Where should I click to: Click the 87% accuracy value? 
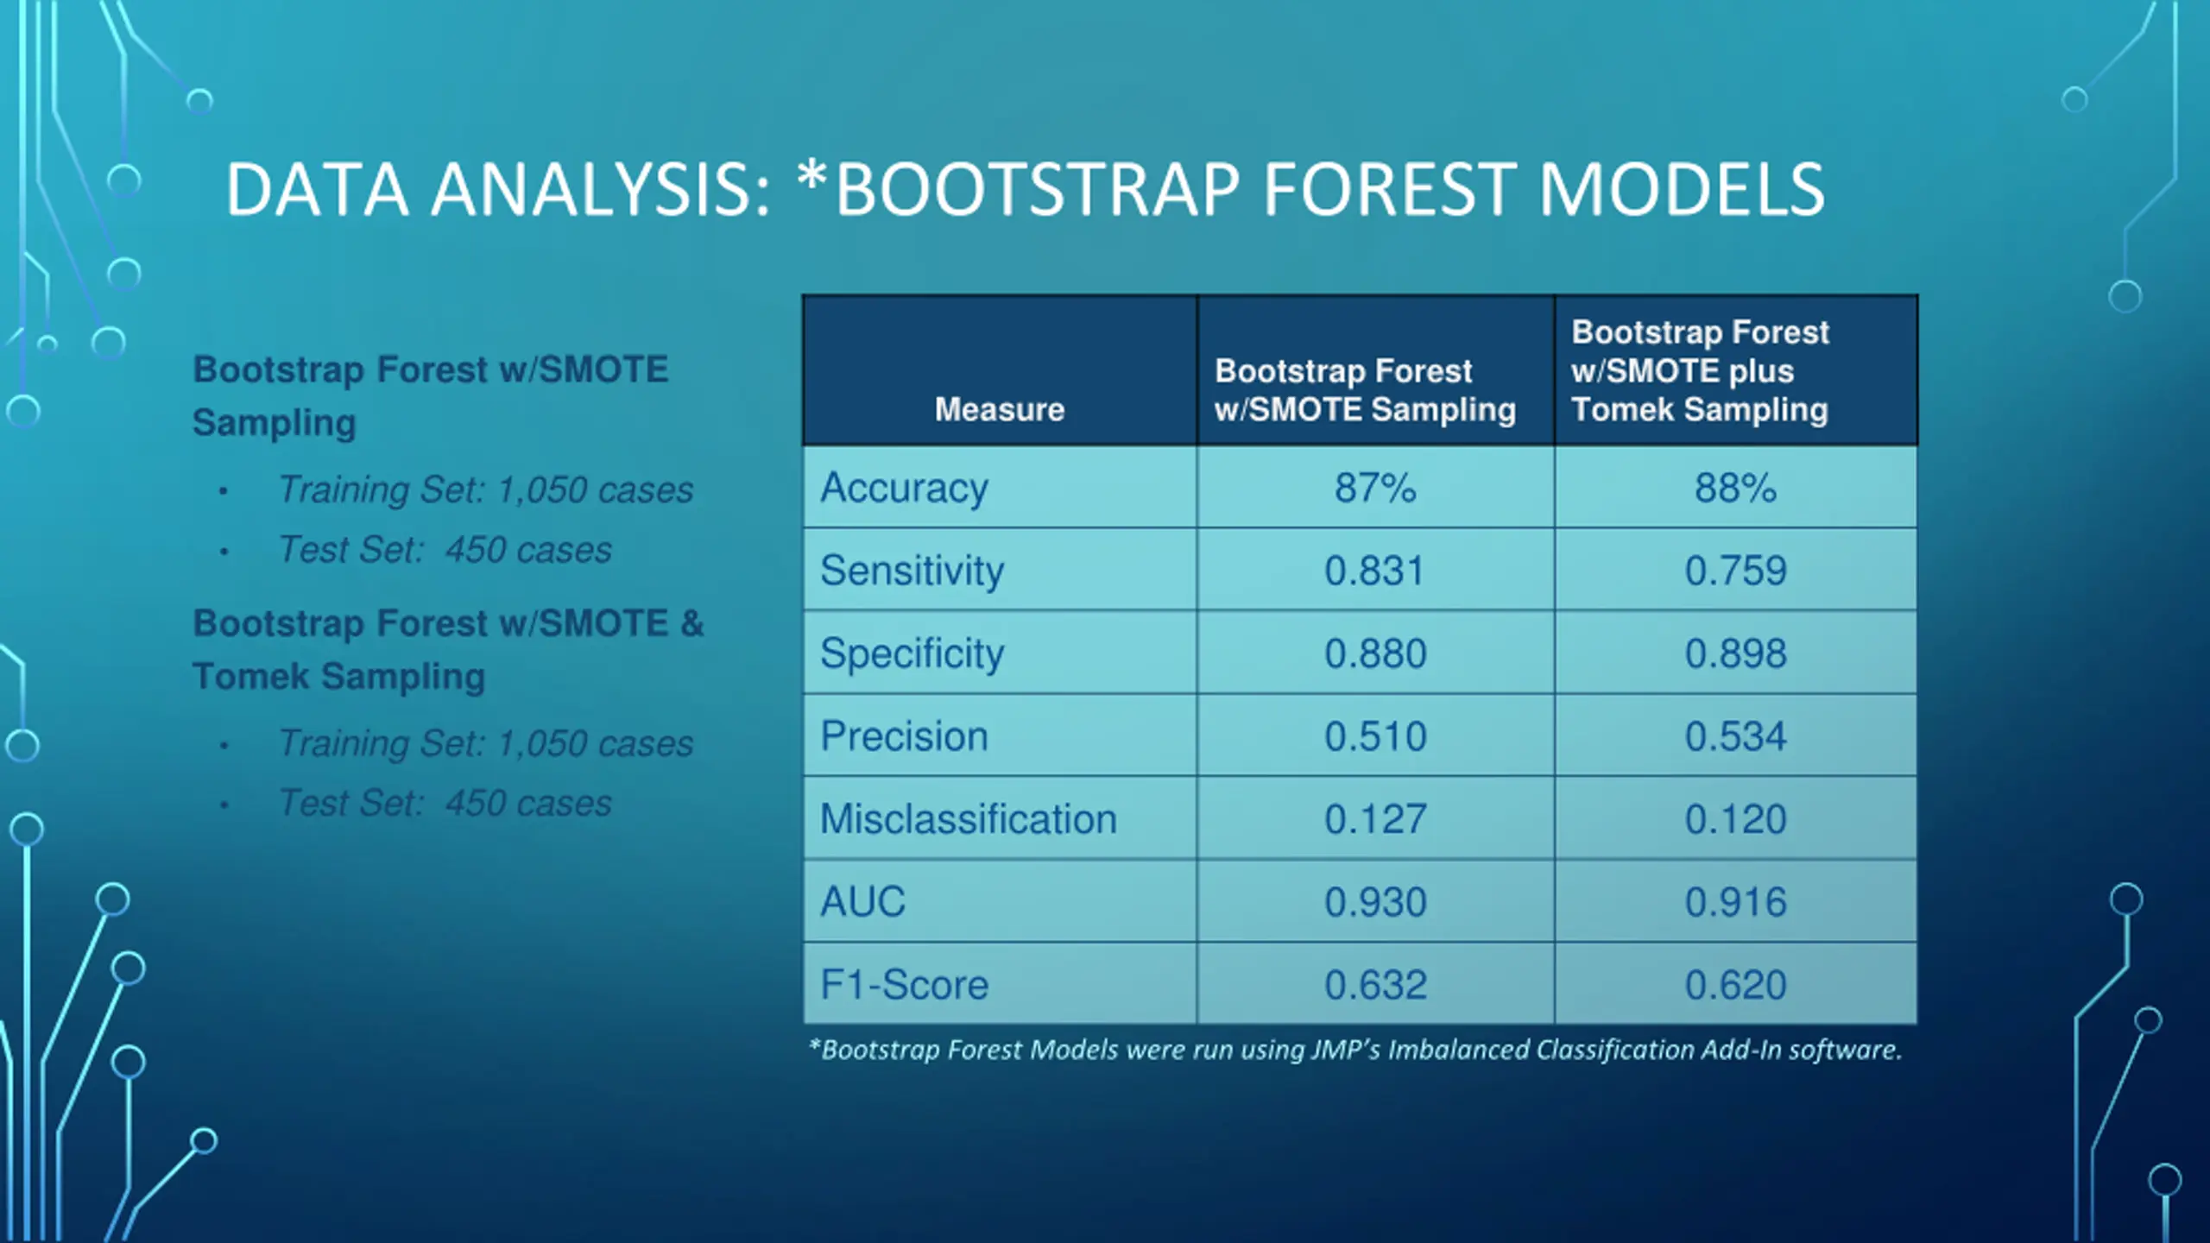pyautogui.click(x=1375, y=488)
